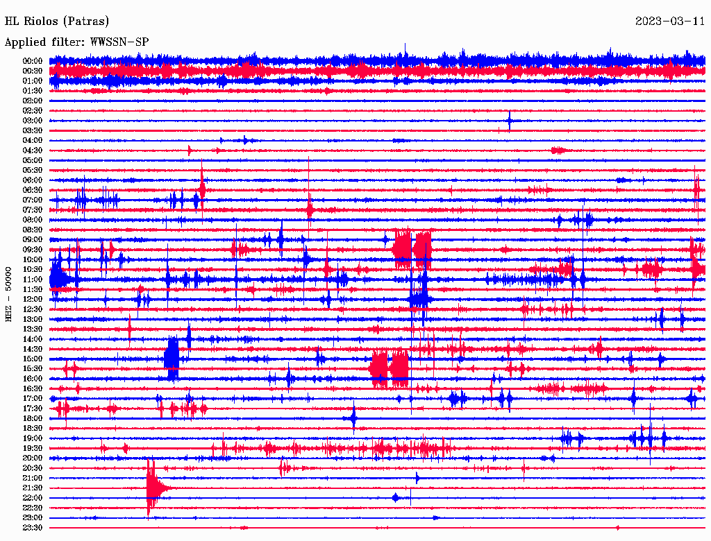Viewport: 711px width, 541px height.
Task: Click the '20:30' time label
Action: point(33,468)
